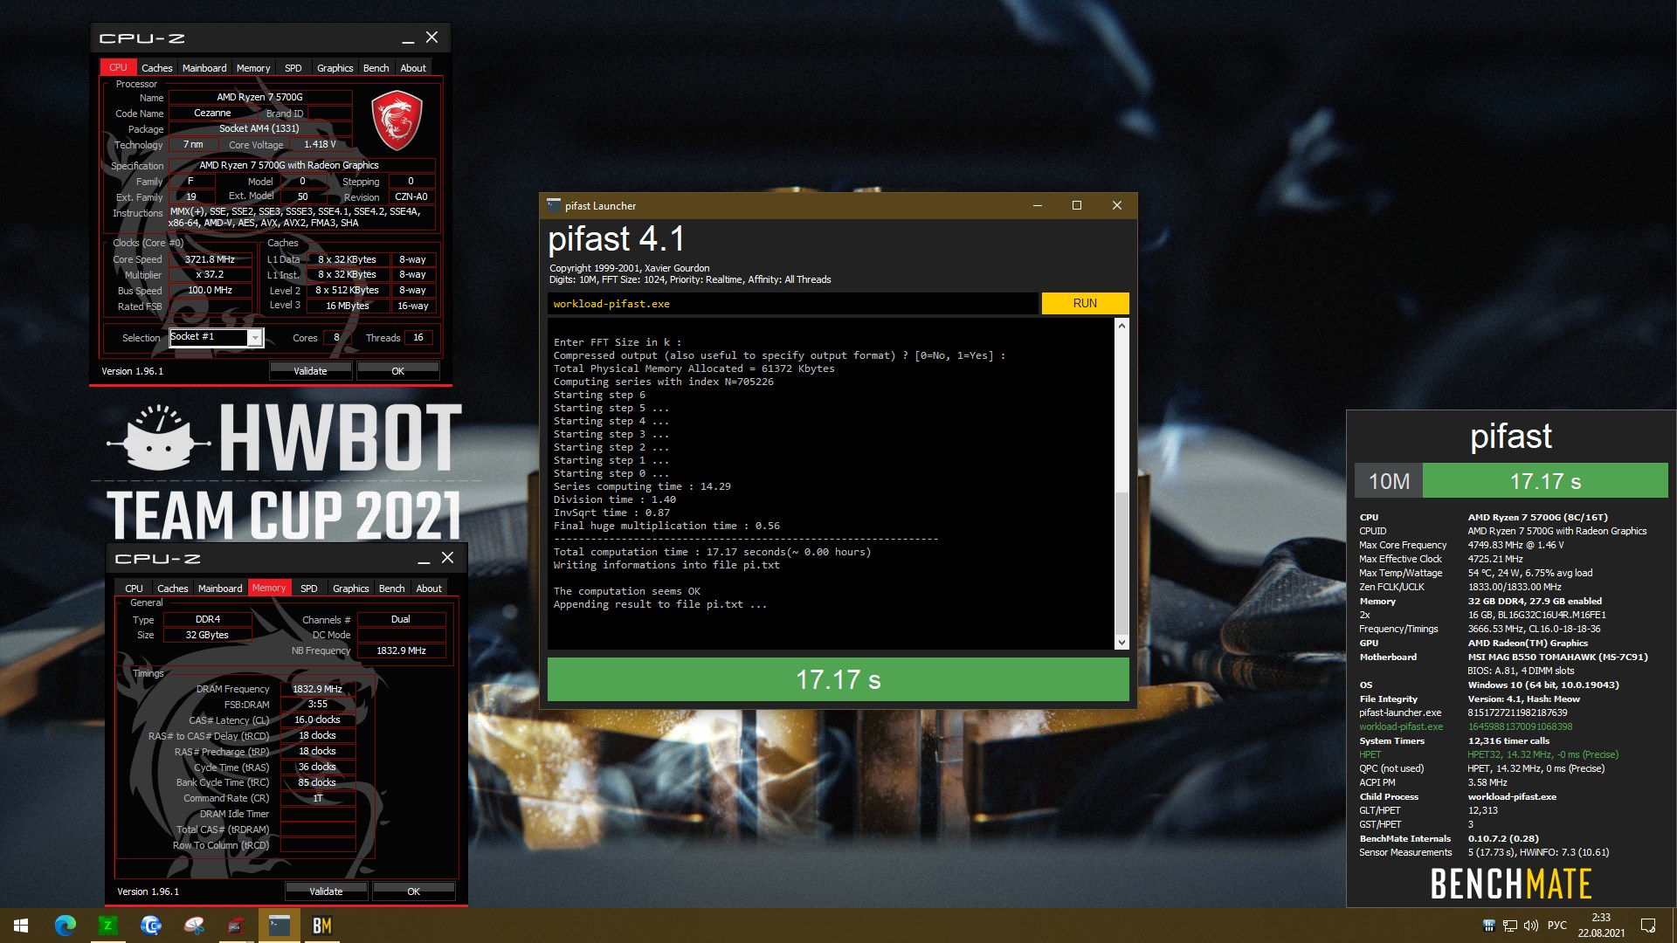
Task: Start the benchmark with the RUN button
Action: click(1085, 303)
